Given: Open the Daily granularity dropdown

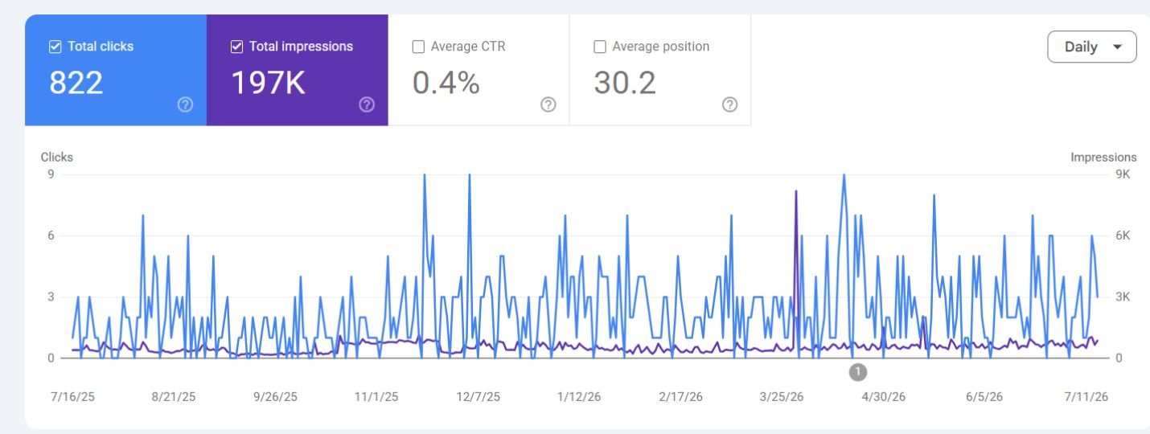Looking at the screenshot, I should point(1092,47).
